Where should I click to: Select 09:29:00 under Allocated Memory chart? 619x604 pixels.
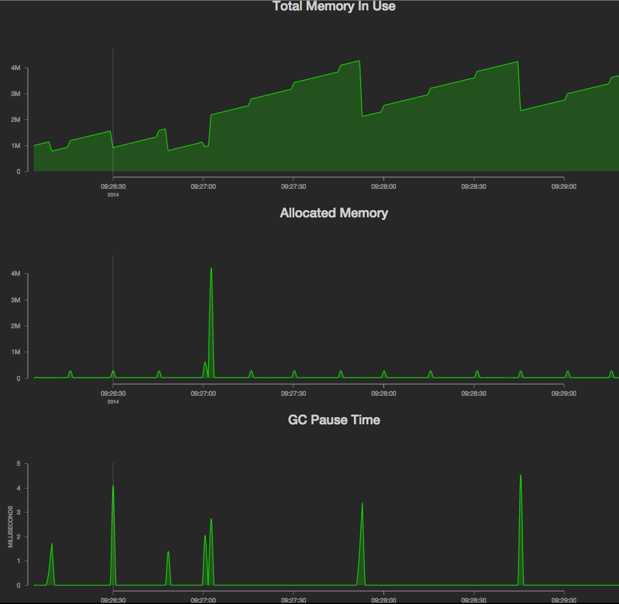pyautogui.click(x=564, y=393)
